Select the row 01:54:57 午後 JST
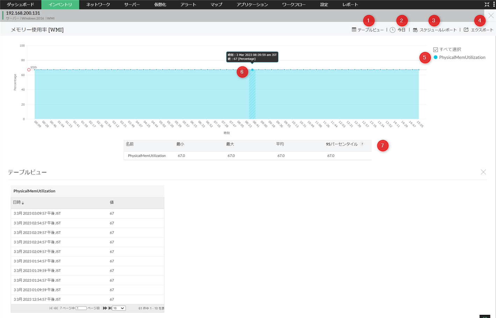 coord(87,261)
